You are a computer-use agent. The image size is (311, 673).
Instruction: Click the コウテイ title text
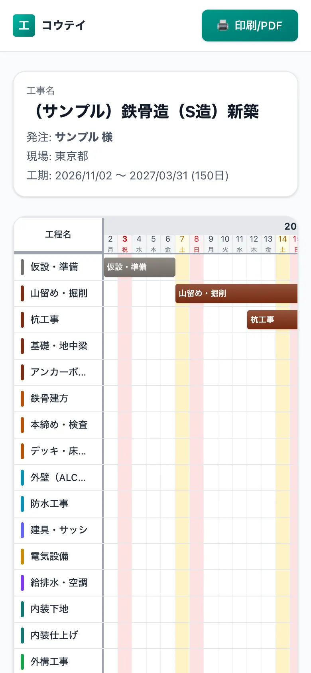64,26
